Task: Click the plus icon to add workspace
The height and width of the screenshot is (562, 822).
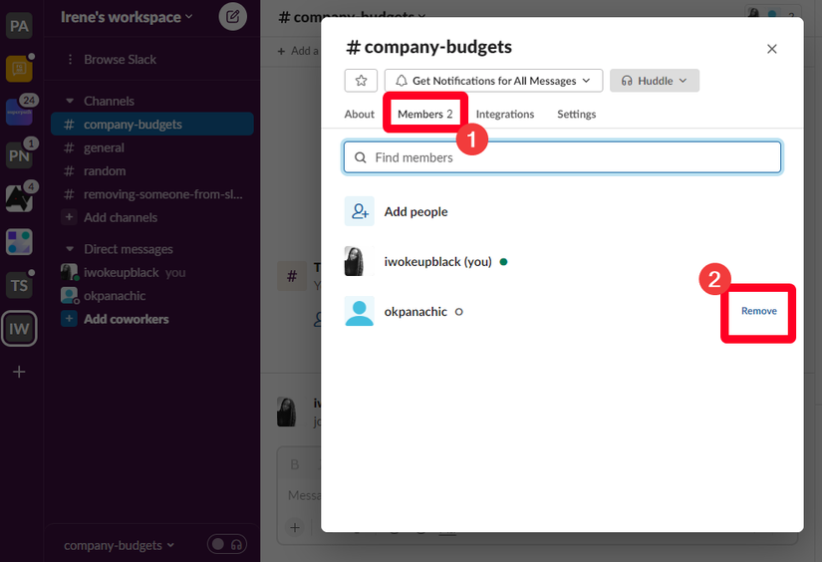Action: point(19,372)
